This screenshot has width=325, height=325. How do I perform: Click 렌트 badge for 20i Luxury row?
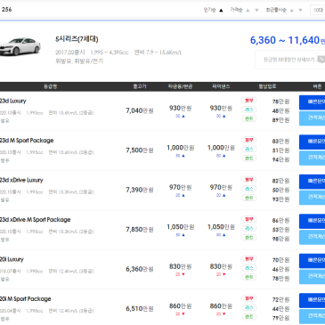pos(248,277)
